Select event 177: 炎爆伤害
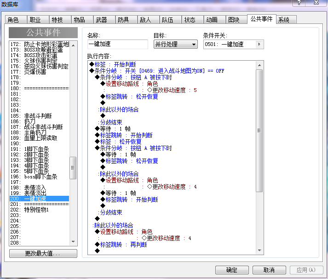 (40, 72)
